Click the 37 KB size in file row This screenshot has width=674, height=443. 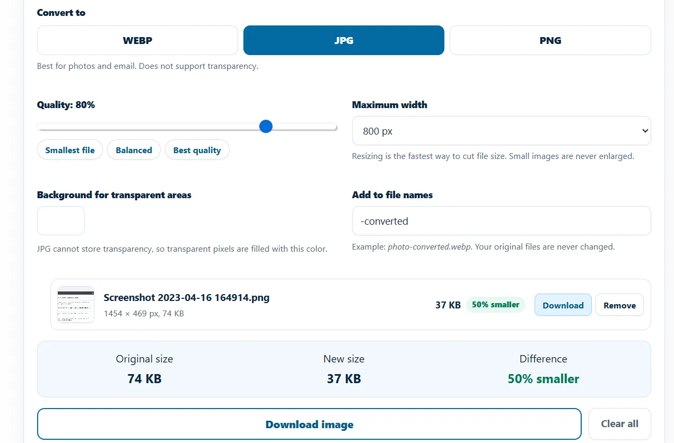[x=448, y=305]
